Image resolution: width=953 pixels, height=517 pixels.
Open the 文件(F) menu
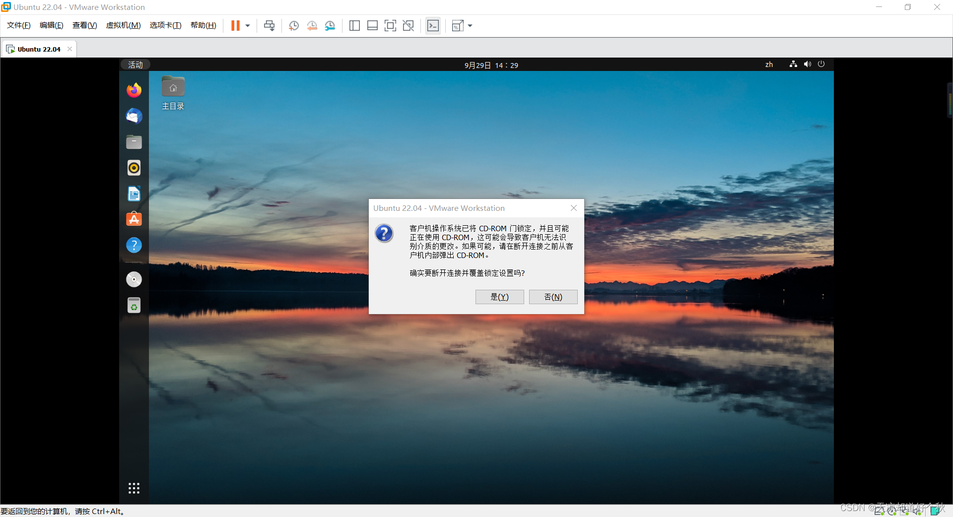pos(19,25)
